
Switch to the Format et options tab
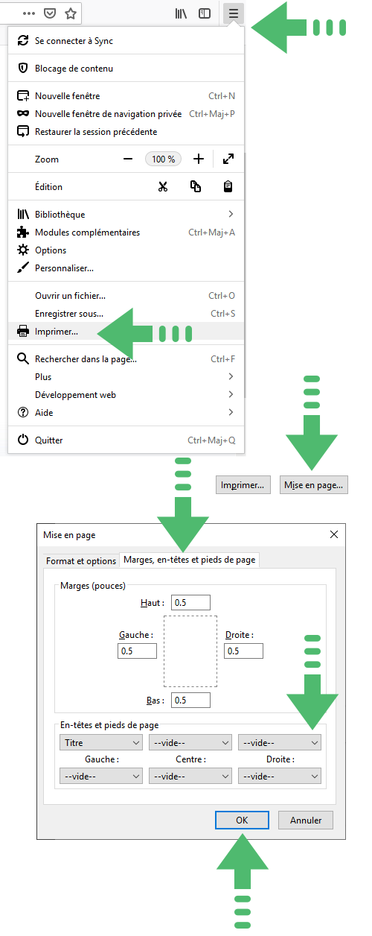(x=81, y=560)
